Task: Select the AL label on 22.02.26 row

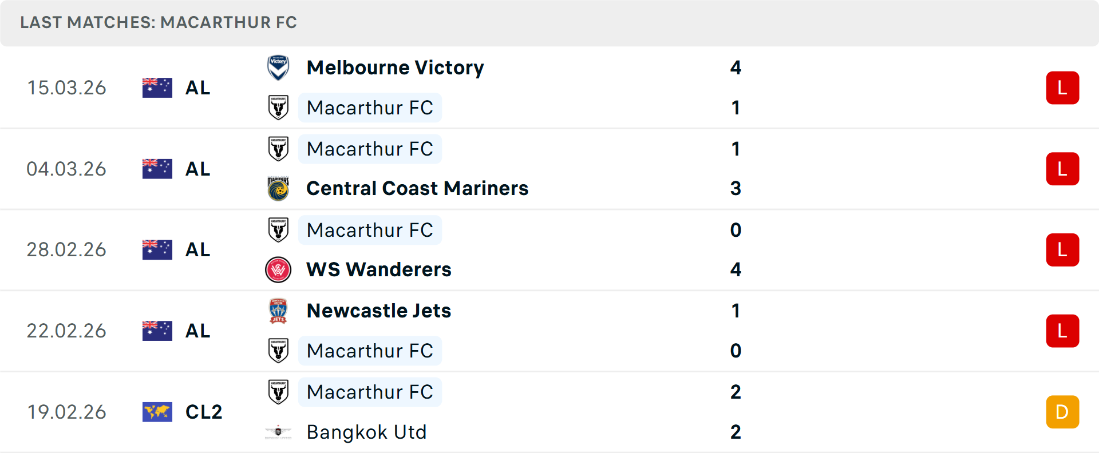Action: [x=198, y=331]
